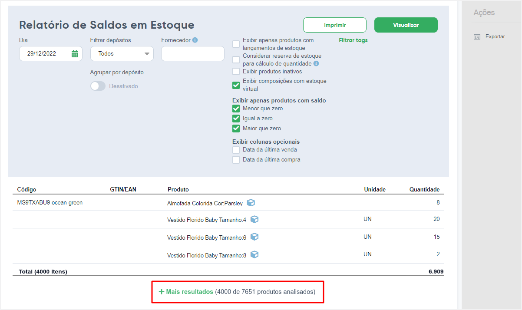The width and height of the screenshot is (522, 310).
Task: Enable the Exibir produtos inativos checkbox
Action: point(236,72)
